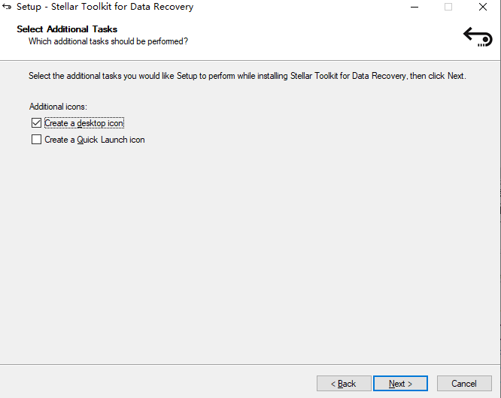Click the "Additional icons:" group label
The image size is (501, 398).
[x=58, y=107]
